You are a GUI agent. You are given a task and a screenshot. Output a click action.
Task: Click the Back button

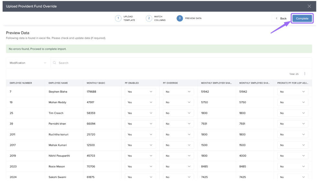281,18
